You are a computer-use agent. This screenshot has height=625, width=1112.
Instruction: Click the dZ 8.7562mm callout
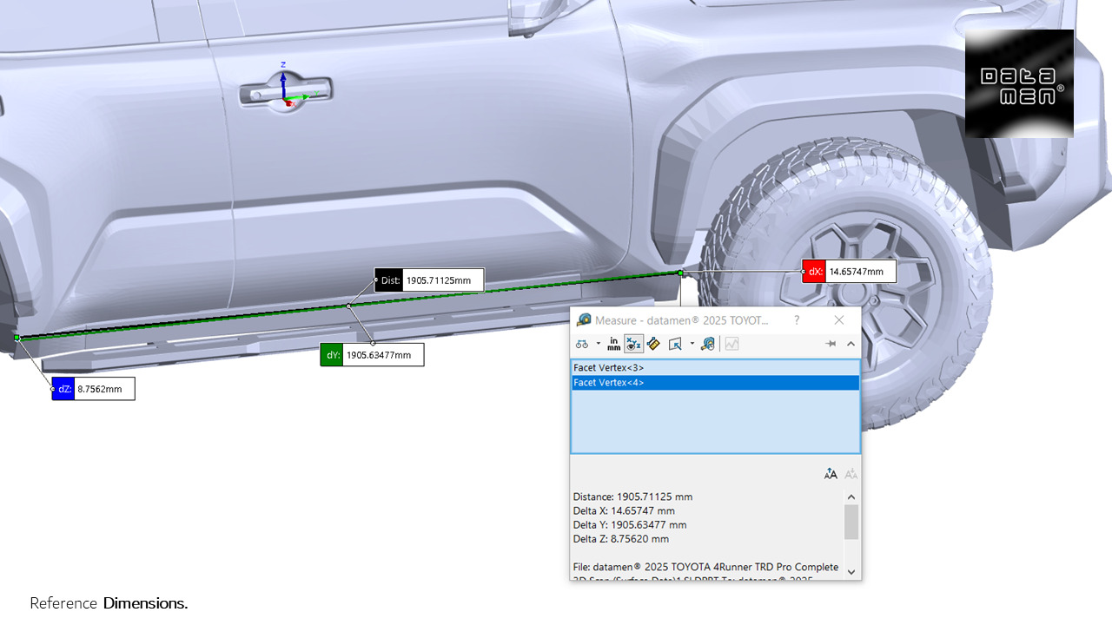93,389
